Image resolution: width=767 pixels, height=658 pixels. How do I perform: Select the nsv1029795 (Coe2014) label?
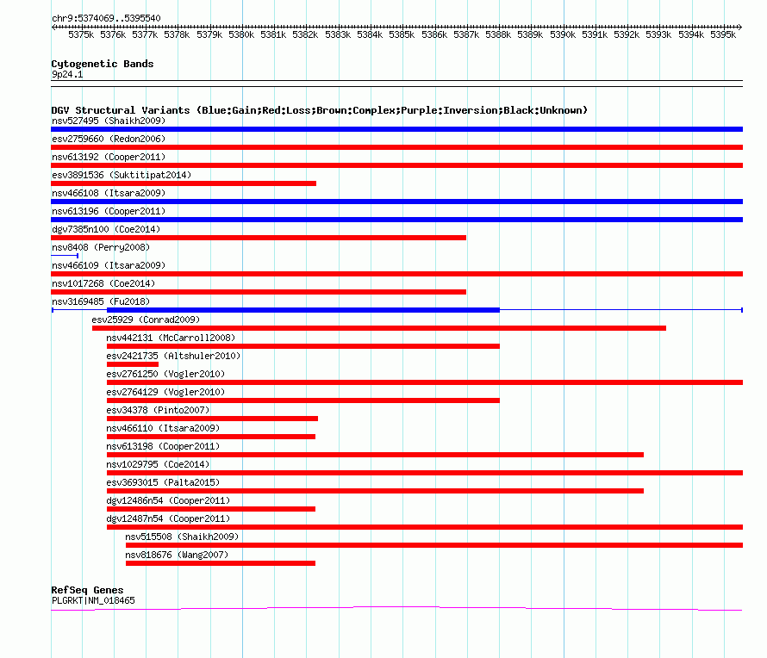(x=158, y=464)
